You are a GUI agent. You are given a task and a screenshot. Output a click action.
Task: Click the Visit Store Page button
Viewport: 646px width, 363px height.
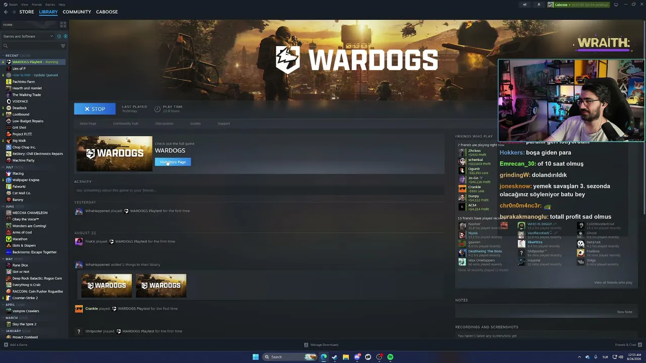tap(173, 162)
